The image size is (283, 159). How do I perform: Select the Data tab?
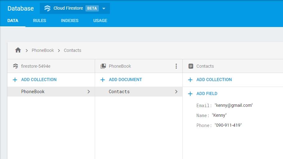[13, 20]
